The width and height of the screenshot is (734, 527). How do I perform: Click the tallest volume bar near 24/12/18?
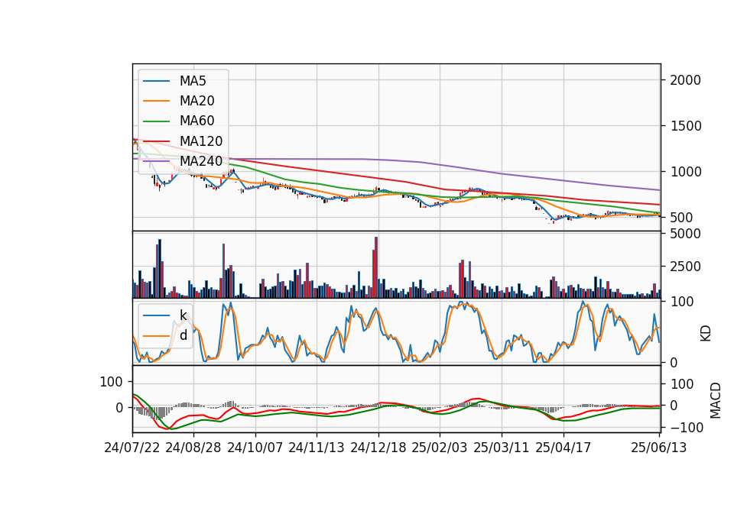pyautogui.click(x=376, y=267)
